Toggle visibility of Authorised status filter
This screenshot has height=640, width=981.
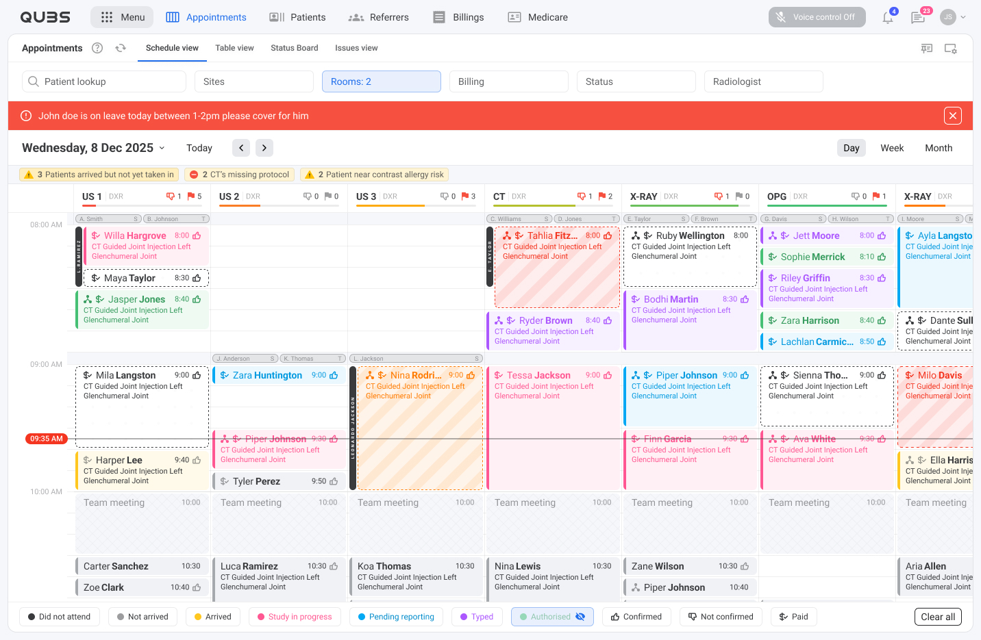(580, 617)
